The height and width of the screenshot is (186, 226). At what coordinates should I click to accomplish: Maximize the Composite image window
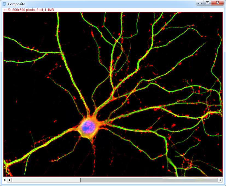tap(207, 3)
